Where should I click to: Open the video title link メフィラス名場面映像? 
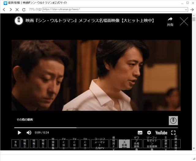[x=90, y=21]
